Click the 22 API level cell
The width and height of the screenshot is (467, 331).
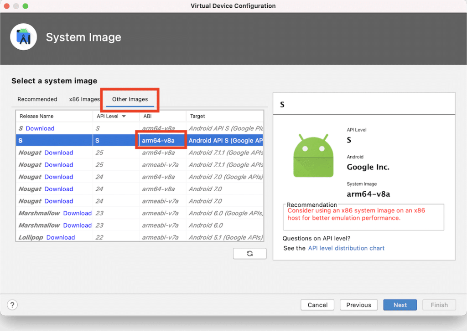(x=116, y=237)
